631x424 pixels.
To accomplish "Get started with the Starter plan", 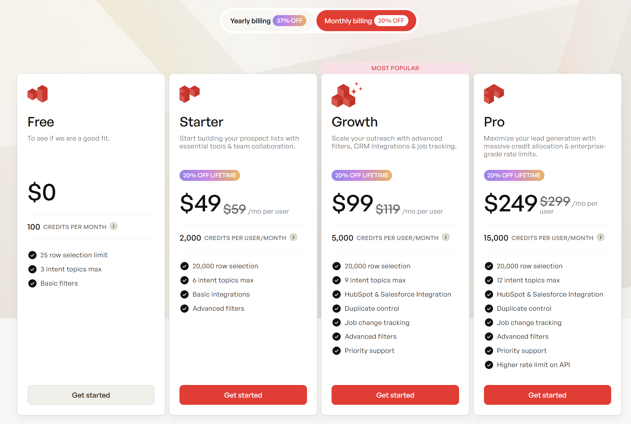I will (x=243, y=395).
